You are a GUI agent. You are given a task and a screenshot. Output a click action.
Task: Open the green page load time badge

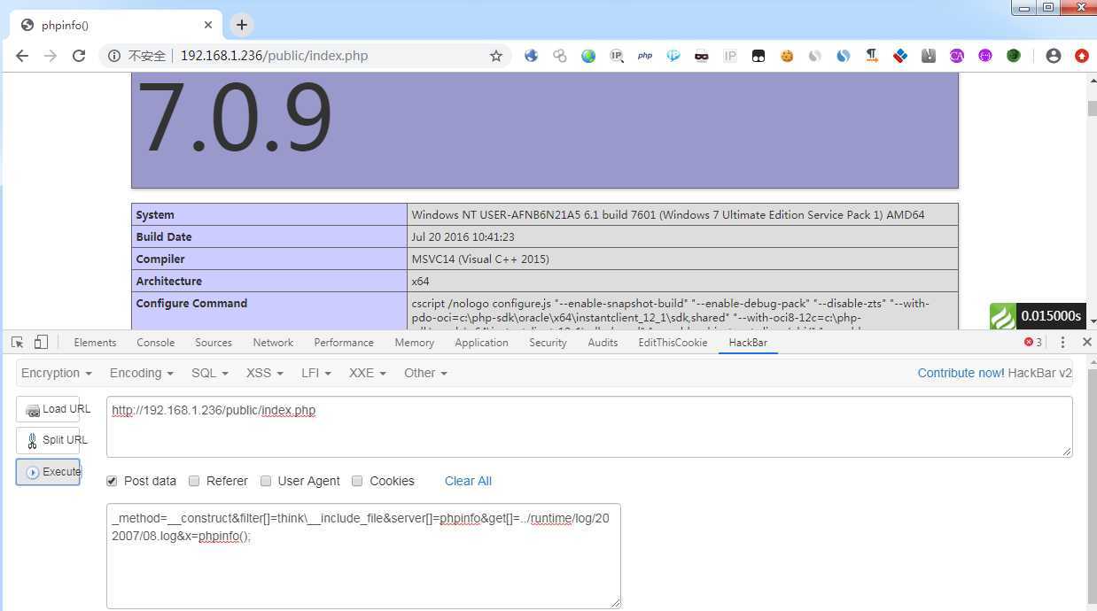[1038, 316]
